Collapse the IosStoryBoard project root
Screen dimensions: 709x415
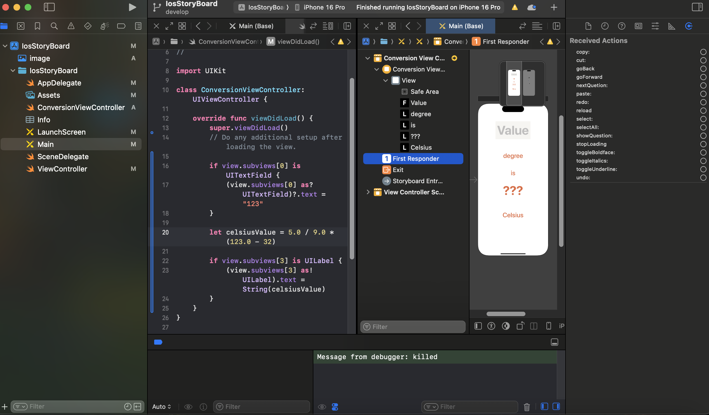tap(5, 46)
